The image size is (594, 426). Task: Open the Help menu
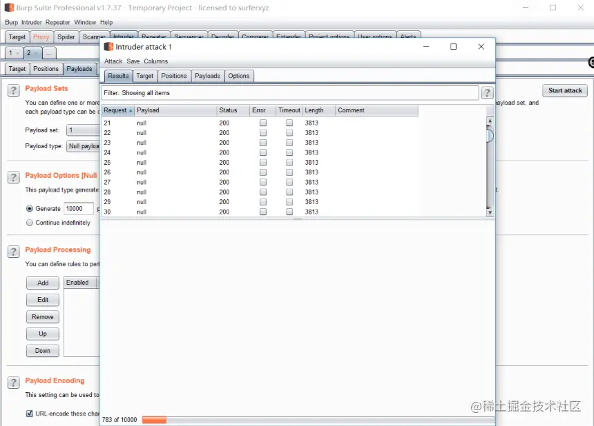pyautogui.click(x=106, y=22)
